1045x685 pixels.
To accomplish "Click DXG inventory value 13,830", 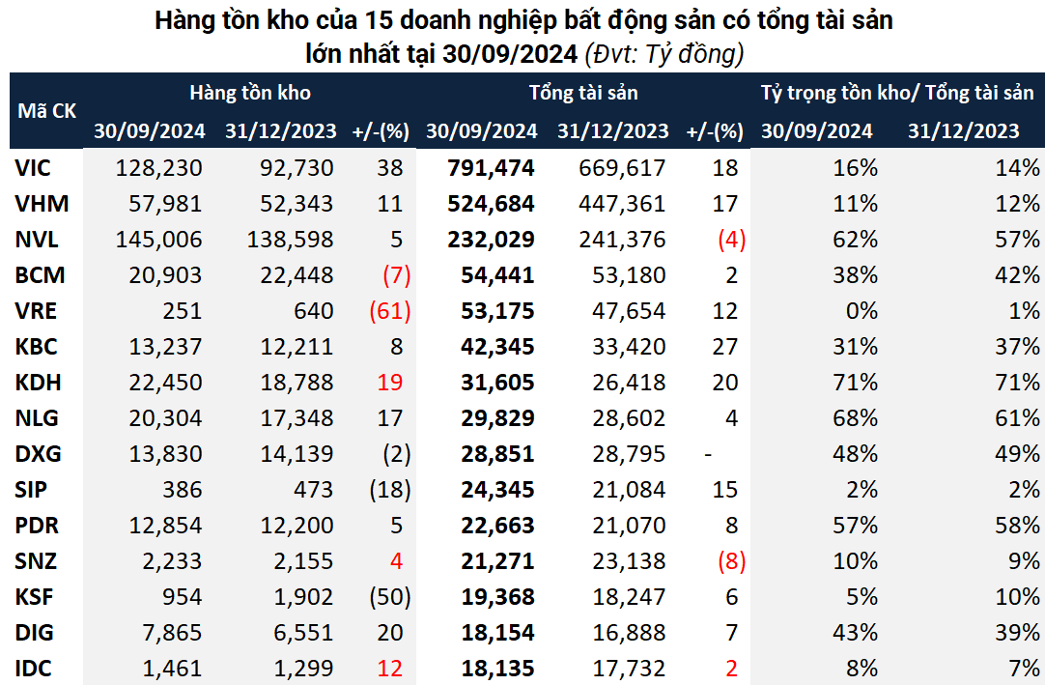I will point(165,453).
